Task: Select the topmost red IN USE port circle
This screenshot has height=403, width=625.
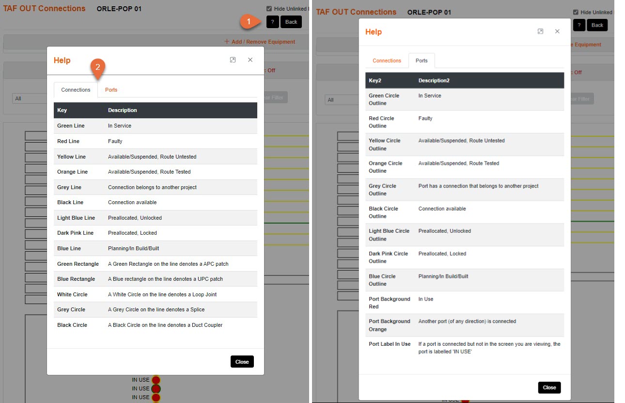Action: click(x=156, y=380)
